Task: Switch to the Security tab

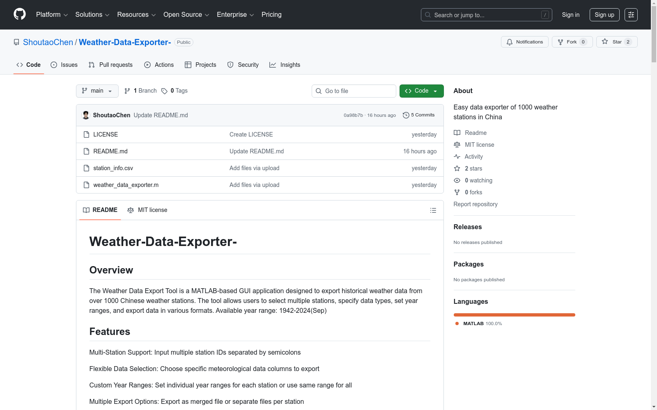Action: (x=243, y=65)
